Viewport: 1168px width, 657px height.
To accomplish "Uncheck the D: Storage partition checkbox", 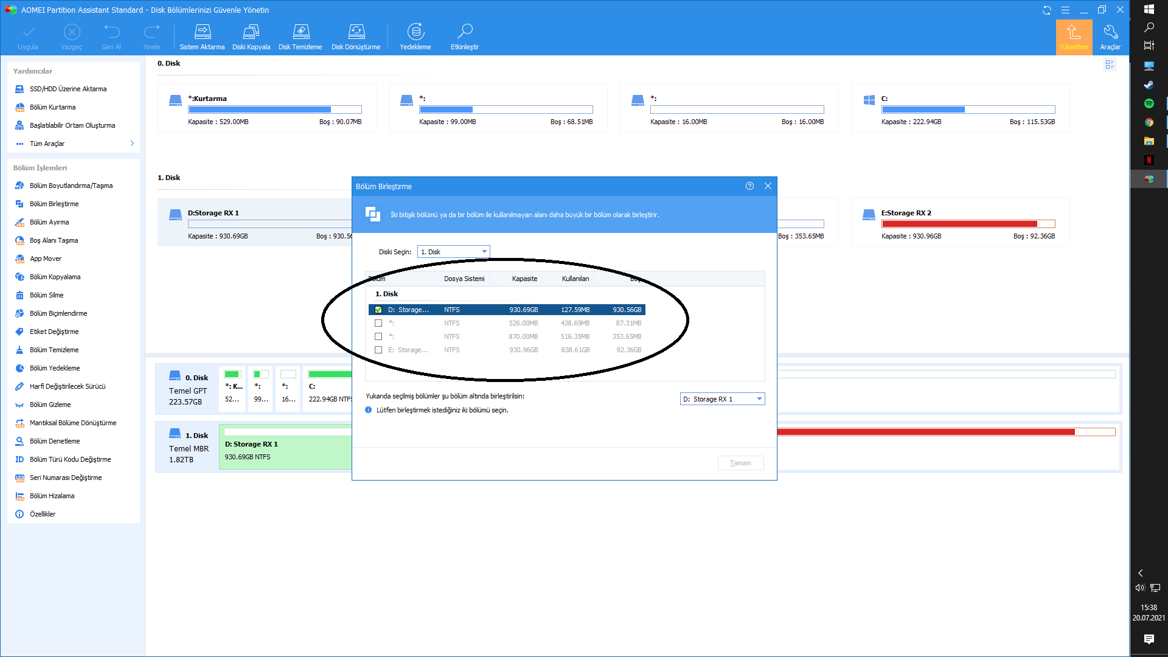I will [x=378, y=310].
